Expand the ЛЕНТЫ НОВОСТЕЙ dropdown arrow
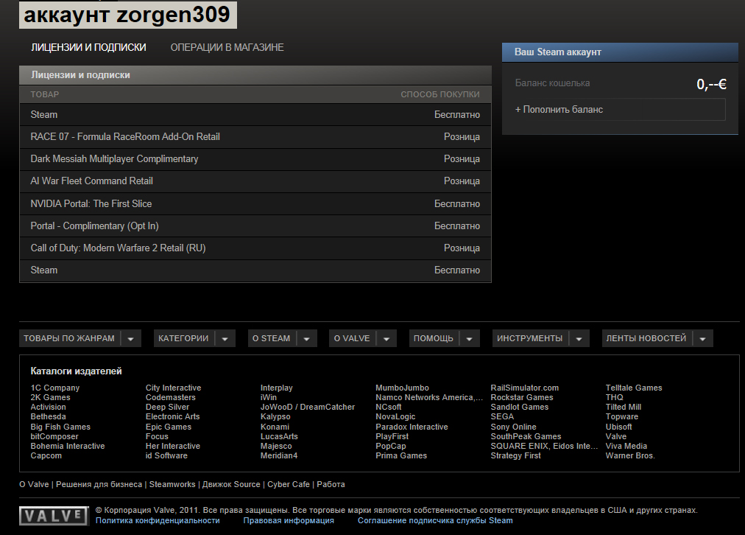Viewport: 745px width, 535px height. coord(703,338)
